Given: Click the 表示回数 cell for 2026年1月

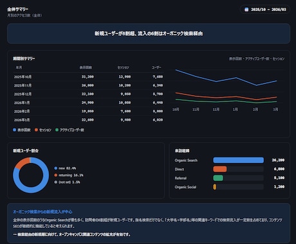Looking at the screenshot, I should (x=88, y=103).
